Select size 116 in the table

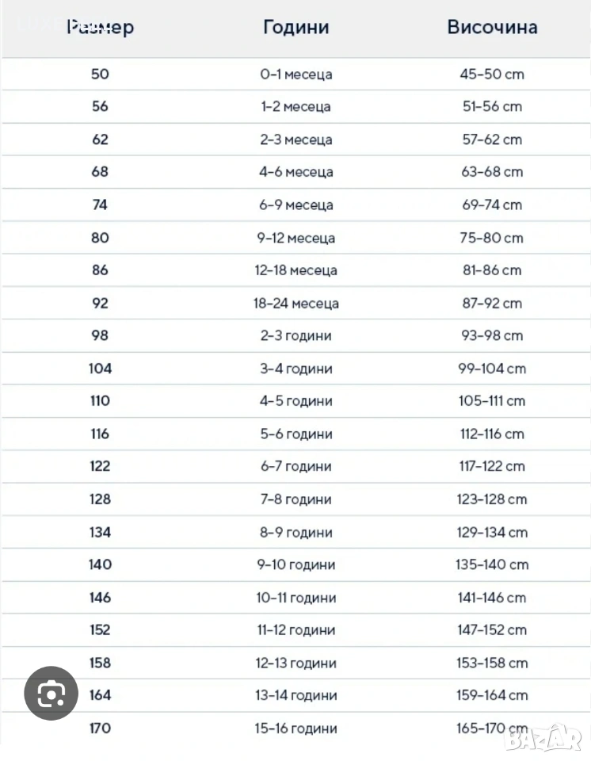(x=101, y=434)
